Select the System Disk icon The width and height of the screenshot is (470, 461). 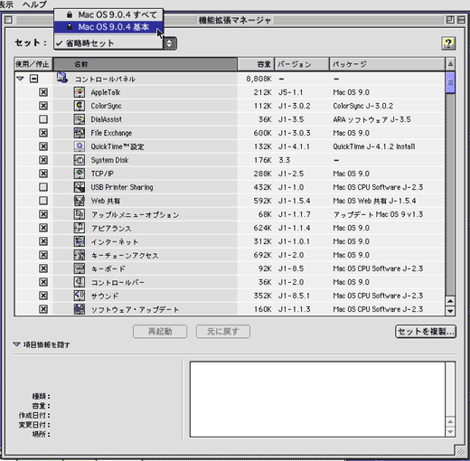pyautogui.click(x=80, y=160)
